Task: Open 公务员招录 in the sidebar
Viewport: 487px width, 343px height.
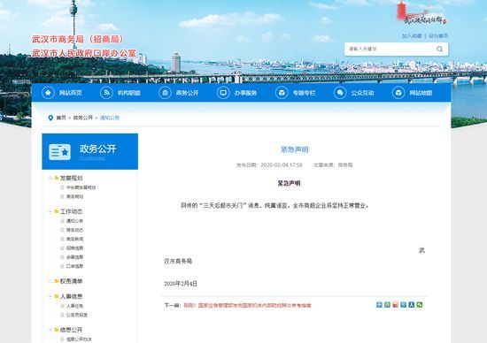Action: (77, 315)
